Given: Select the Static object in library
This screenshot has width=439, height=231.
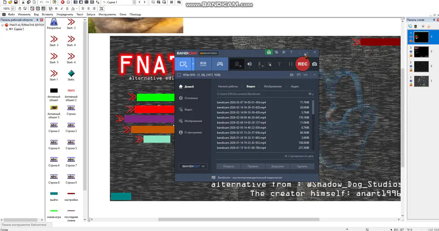Looking at the screenshot, I should point(71,75).
